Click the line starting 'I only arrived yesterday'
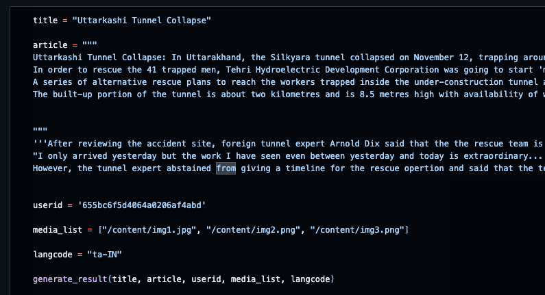The image size is (545, 295). click(289, 156)
